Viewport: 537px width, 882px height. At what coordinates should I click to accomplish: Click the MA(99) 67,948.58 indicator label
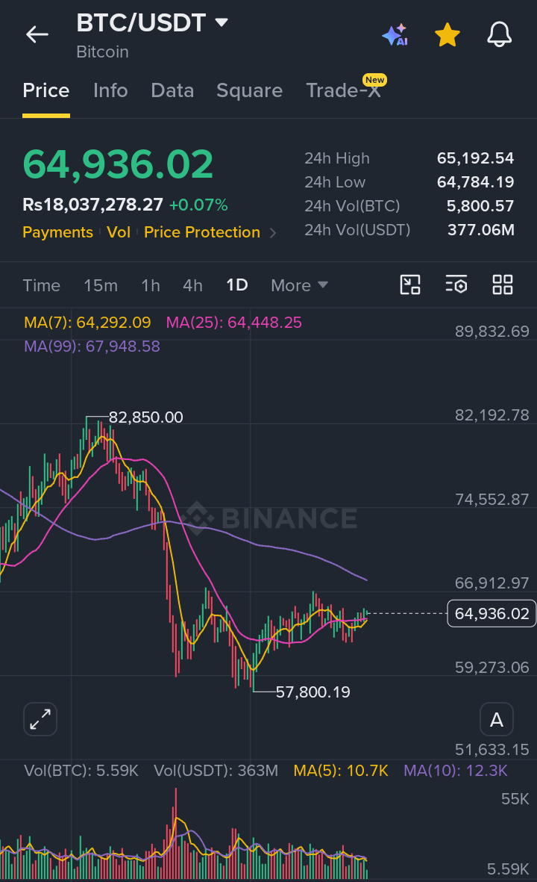pyautogui.click(x=92, y=346)
